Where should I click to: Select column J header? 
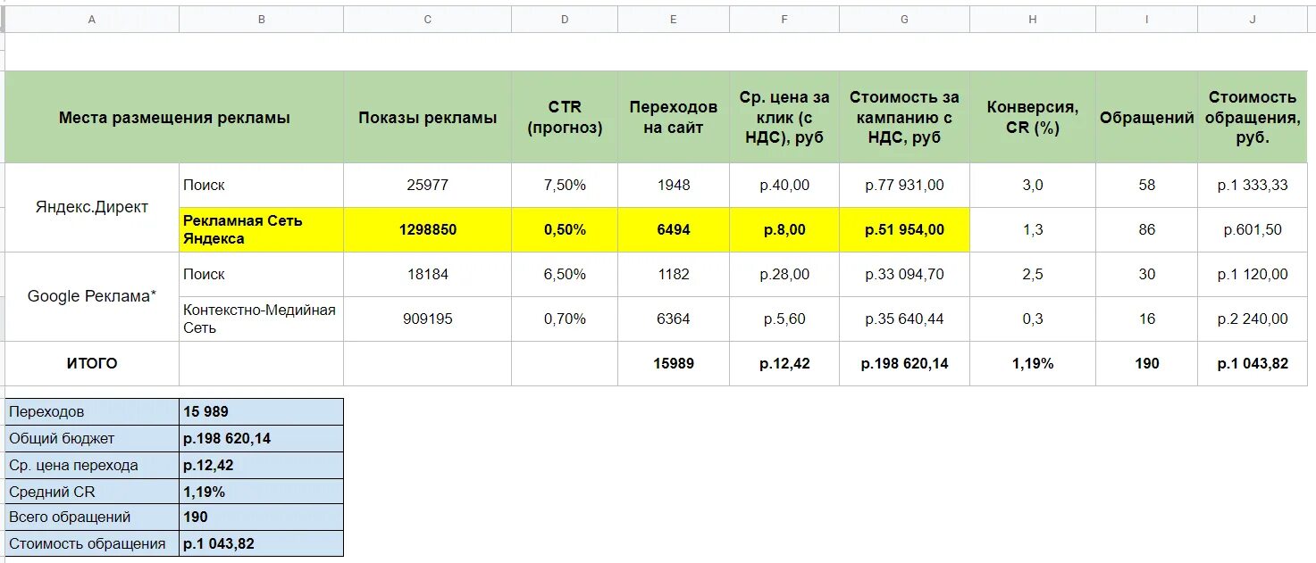(1253, 19)
